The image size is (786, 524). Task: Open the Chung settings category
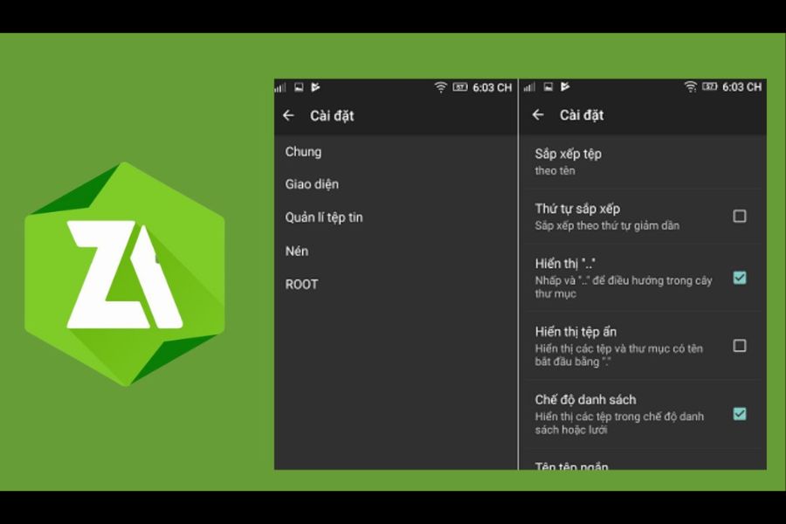[x=396, y=151]
